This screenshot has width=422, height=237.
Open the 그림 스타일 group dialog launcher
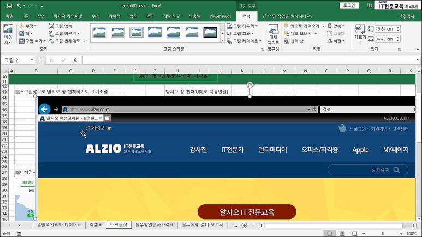tap(262, 50)
